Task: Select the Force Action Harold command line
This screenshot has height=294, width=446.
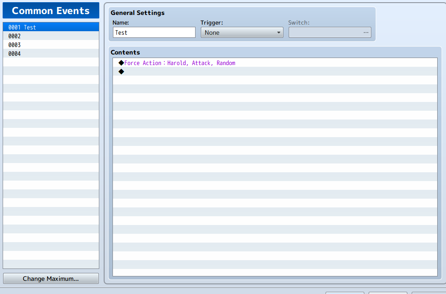Action: [275, 62]
